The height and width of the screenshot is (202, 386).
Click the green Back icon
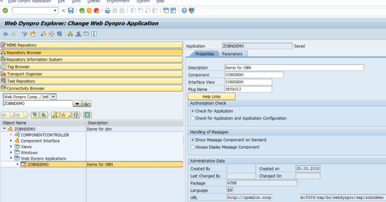click(x=82, y=11)
